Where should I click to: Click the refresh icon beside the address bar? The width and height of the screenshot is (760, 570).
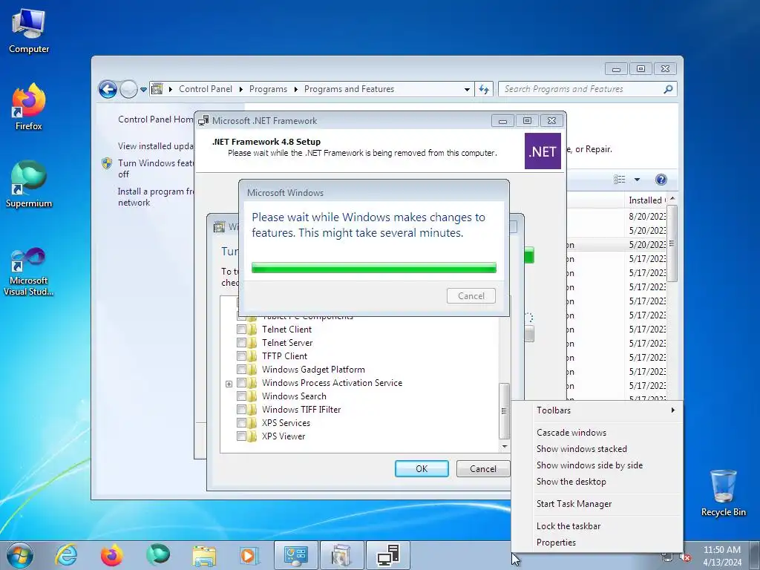pyautogui.click(x=484, y=89)
